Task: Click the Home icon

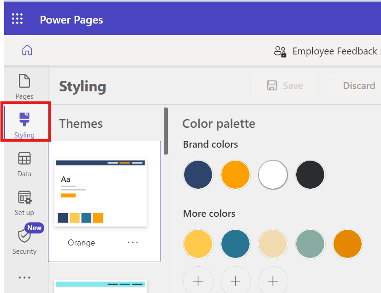Action: [x=27, y=50]
